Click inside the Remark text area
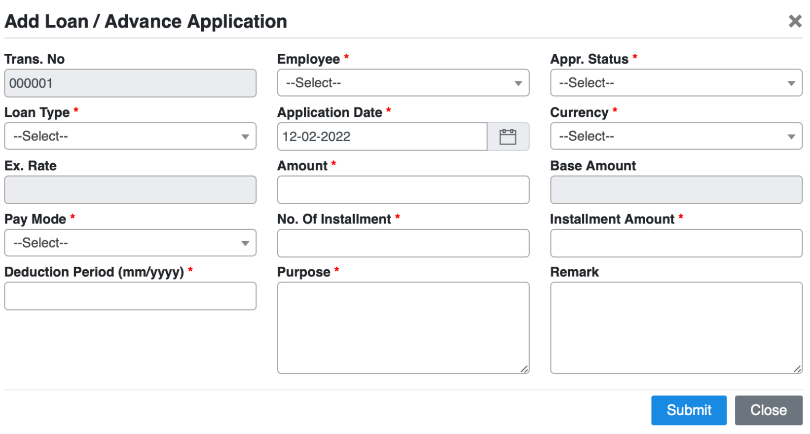 [x=676, y=328]
